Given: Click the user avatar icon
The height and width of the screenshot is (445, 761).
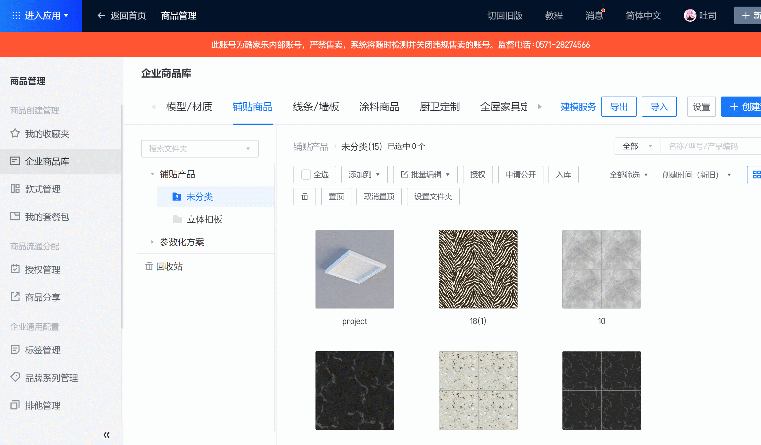Looking at the screenshot, I should (690, 15).
